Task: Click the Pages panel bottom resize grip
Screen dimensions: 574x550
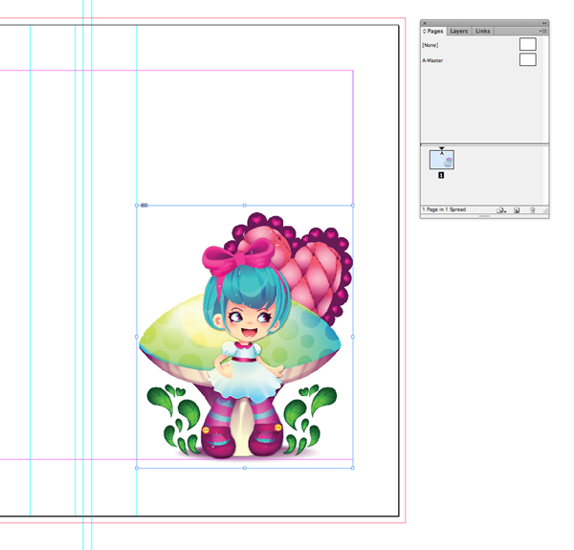Action: click(484, 216)
